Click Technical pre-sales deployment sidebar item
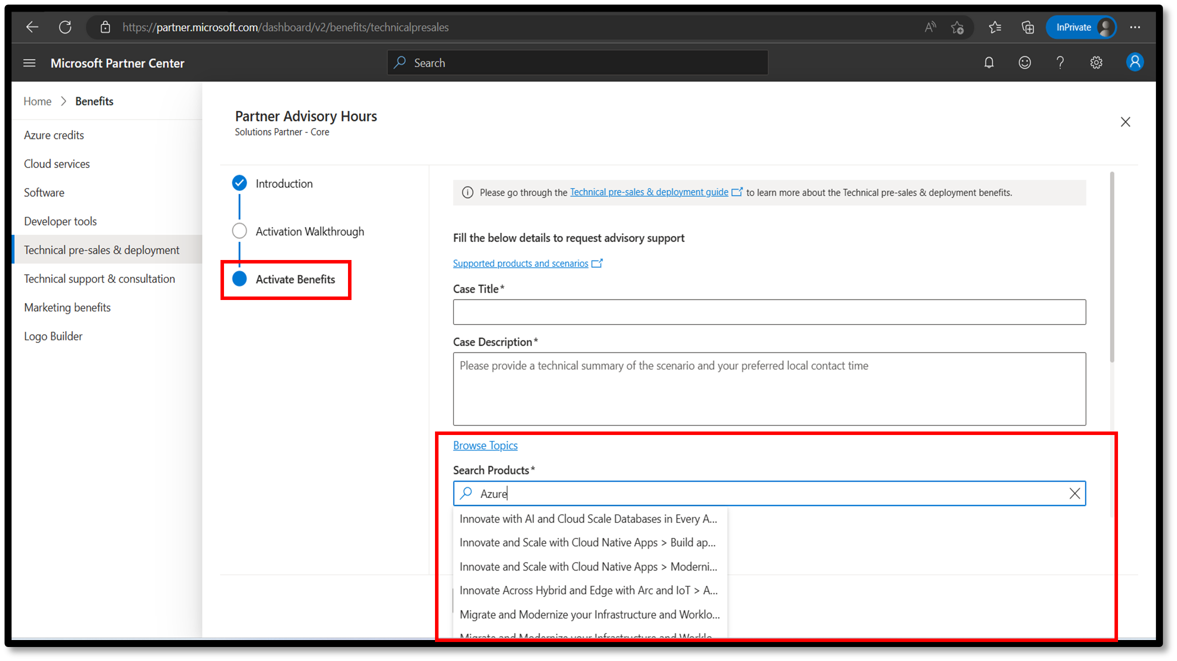Image resolution: width=1177 pixels, height=661 pixels. click(102, 249)
